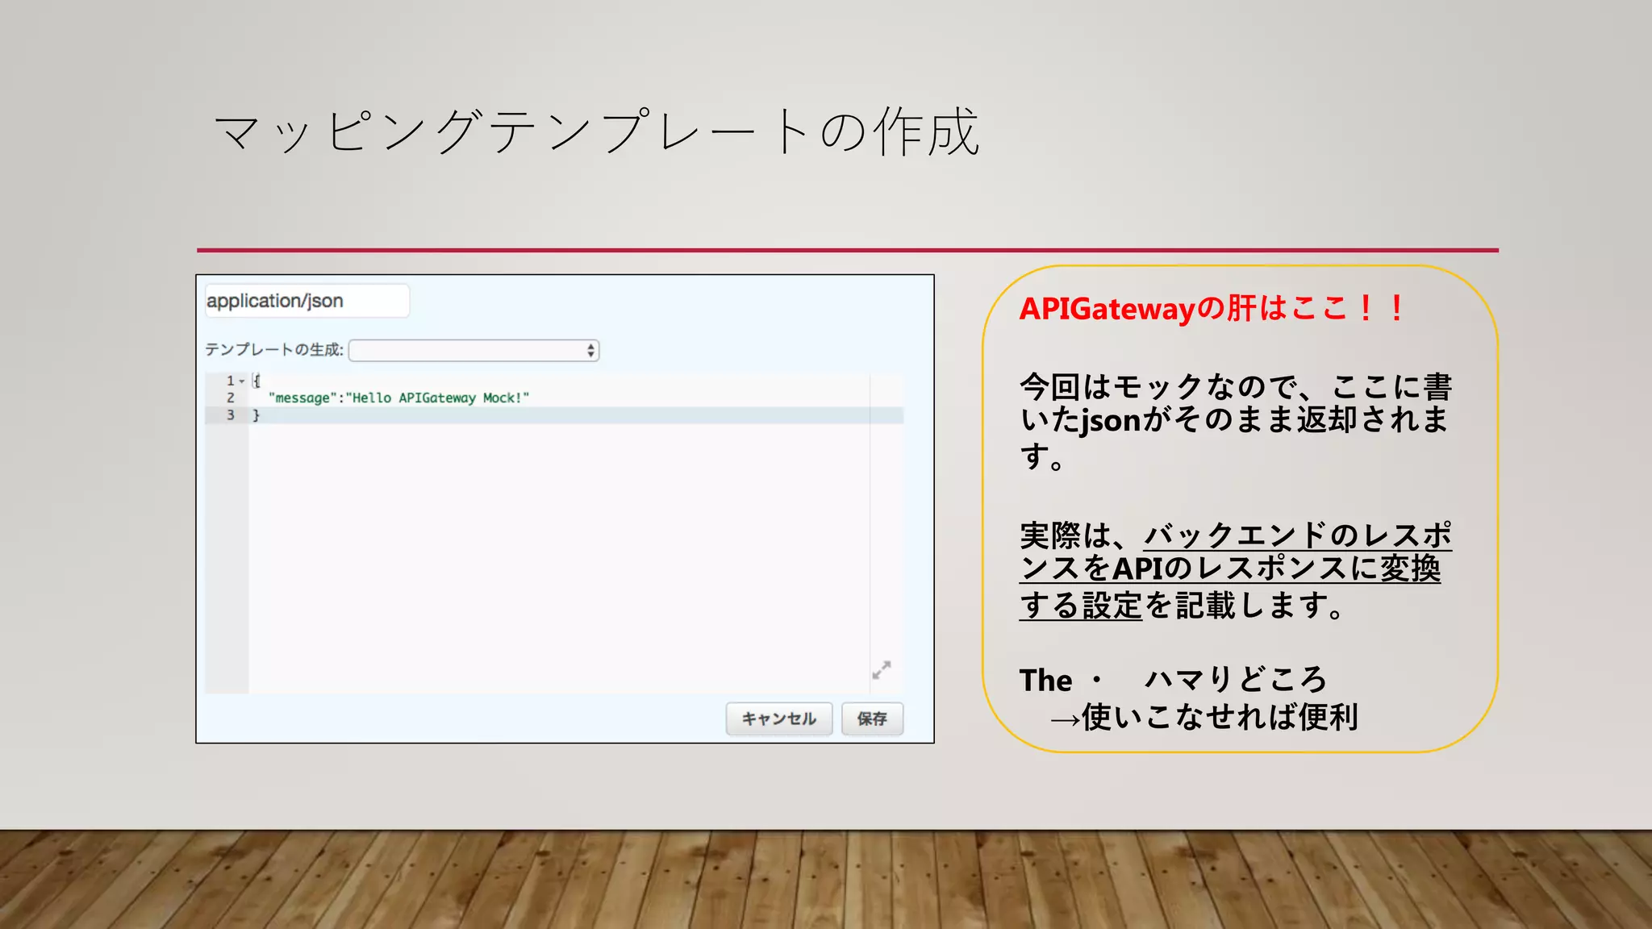Screen dimensions: 1652x929
Task: Click the テンプレートの生成 label
Action: pyautogui.click(x=273, y=349)
